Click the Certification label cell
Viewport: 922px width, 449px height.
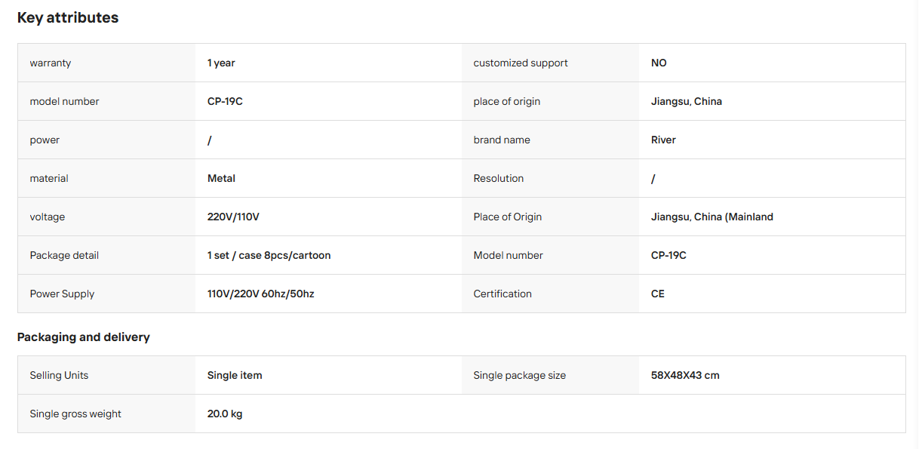[x=550, y=294]
